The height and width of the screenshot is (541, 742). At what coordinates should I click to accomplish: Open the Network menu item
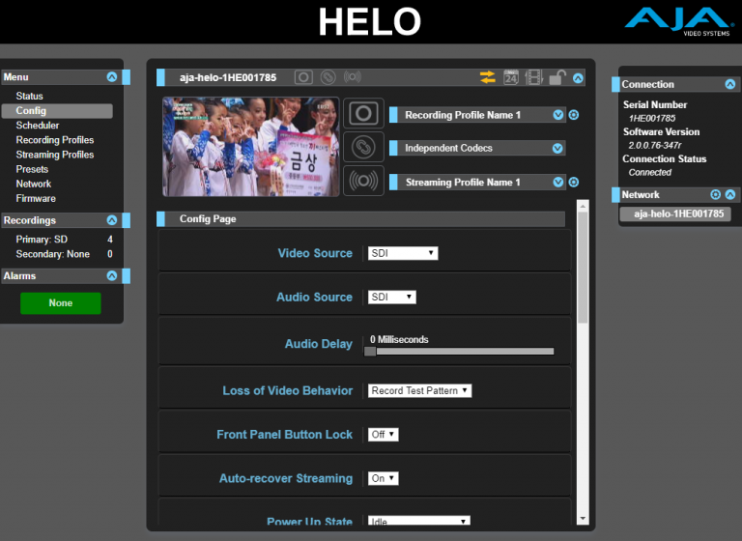click(x=34, y=185)
